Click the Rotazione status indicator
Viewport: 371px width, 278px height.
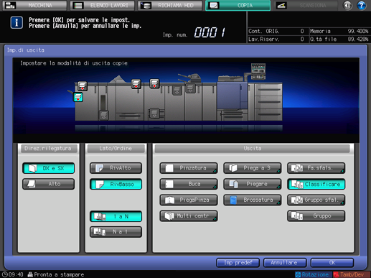click(x=313, y=274)
